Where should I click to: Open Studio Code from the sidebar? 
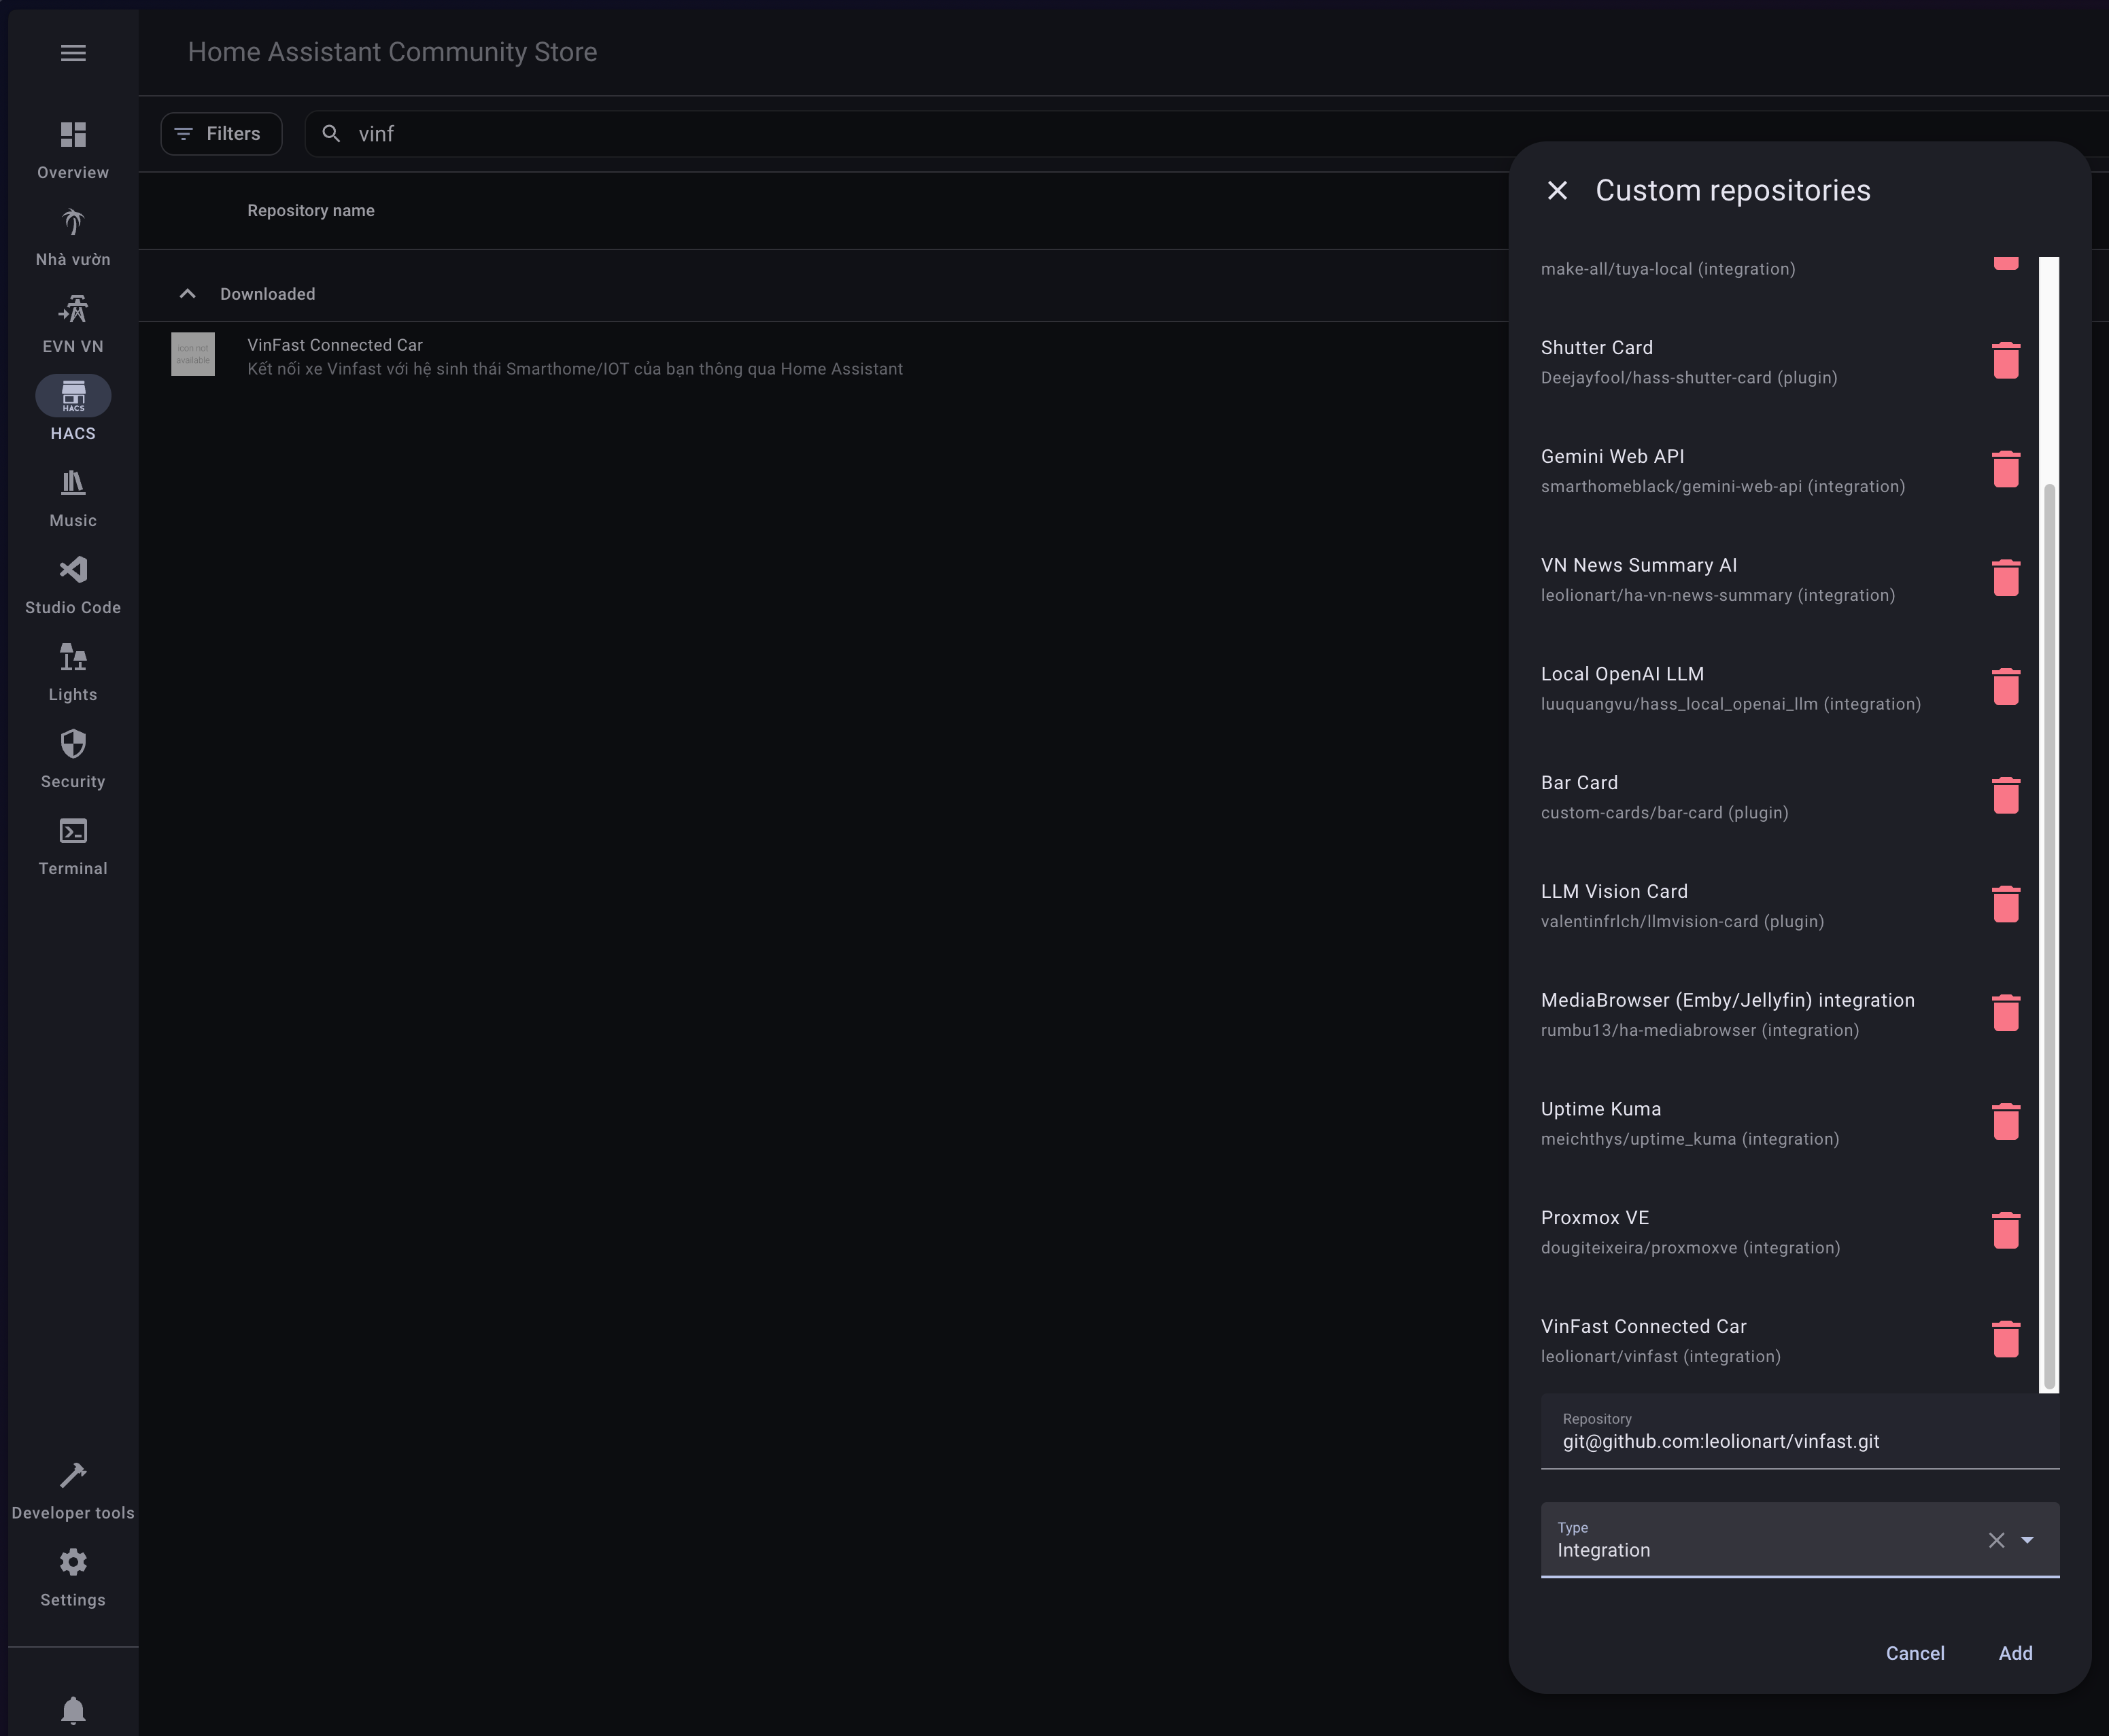(73, 585)
